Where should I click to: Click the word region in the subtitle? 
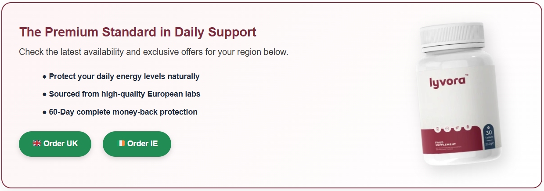click(x=253, y=52)
